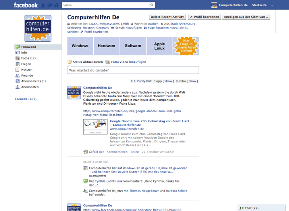Click the Info sidebar icon
This screenshot has height=211, width=289.
pyautogui.click(x=17, y=53)
